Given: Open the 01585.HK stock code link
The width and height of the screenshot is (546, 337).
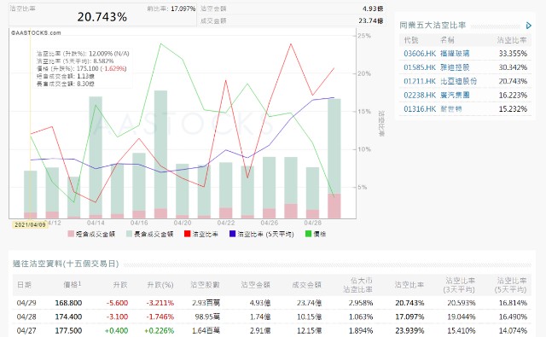Looking at the screenshot, I should pos(420,67).
